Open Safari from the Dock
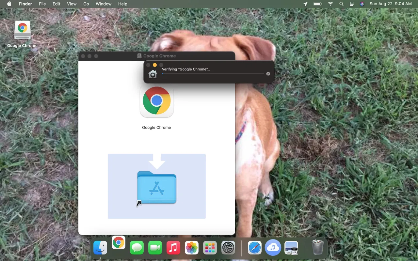Viewport: 418px width, 261px height. [x=254, y=247]
